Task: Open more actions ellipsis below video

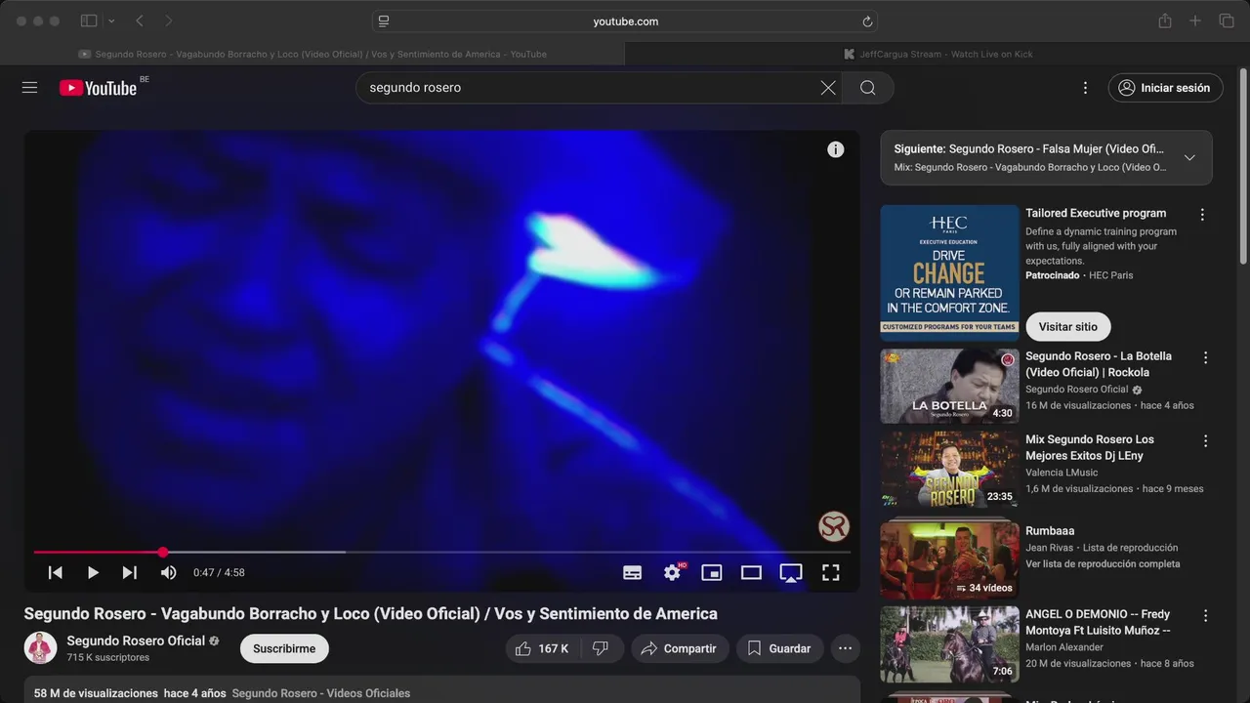Action: click(846, 648)
